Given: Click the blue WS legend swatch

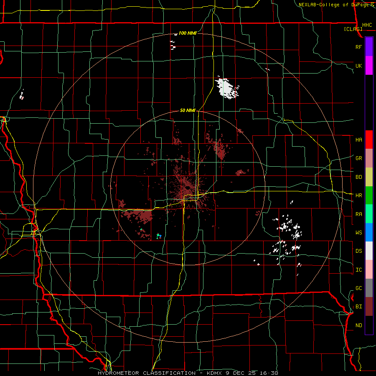Looking at the screenshot, I should coord(369,232).
